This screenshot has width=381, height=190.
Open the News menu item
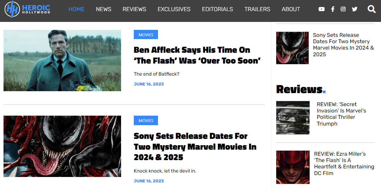point(104,9)
